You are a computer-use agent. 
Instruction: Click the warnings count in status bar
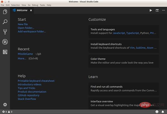[10, 112]
